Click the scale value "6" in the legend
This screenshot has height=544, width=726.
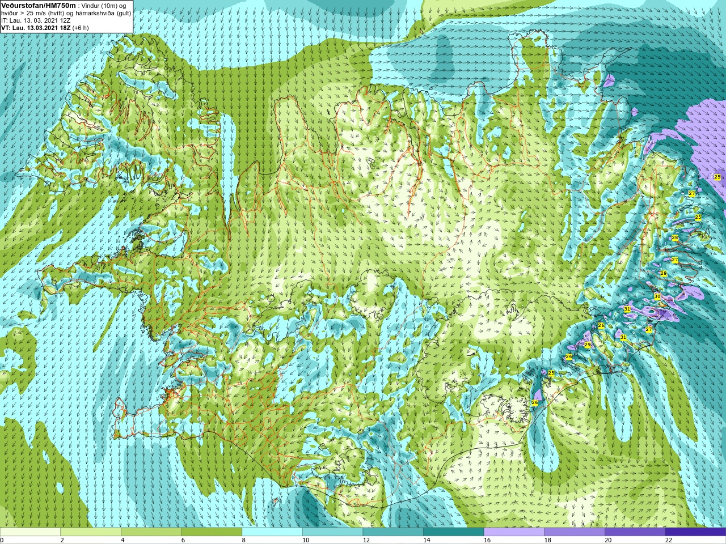pos(183,540)
